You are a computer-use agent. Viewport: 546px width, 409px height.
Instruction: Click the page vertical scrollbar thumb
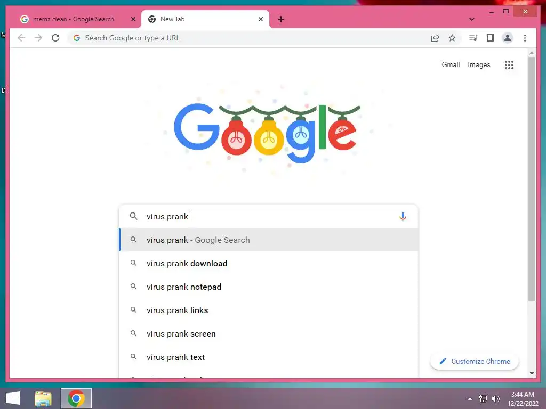(x=532, y=179)
